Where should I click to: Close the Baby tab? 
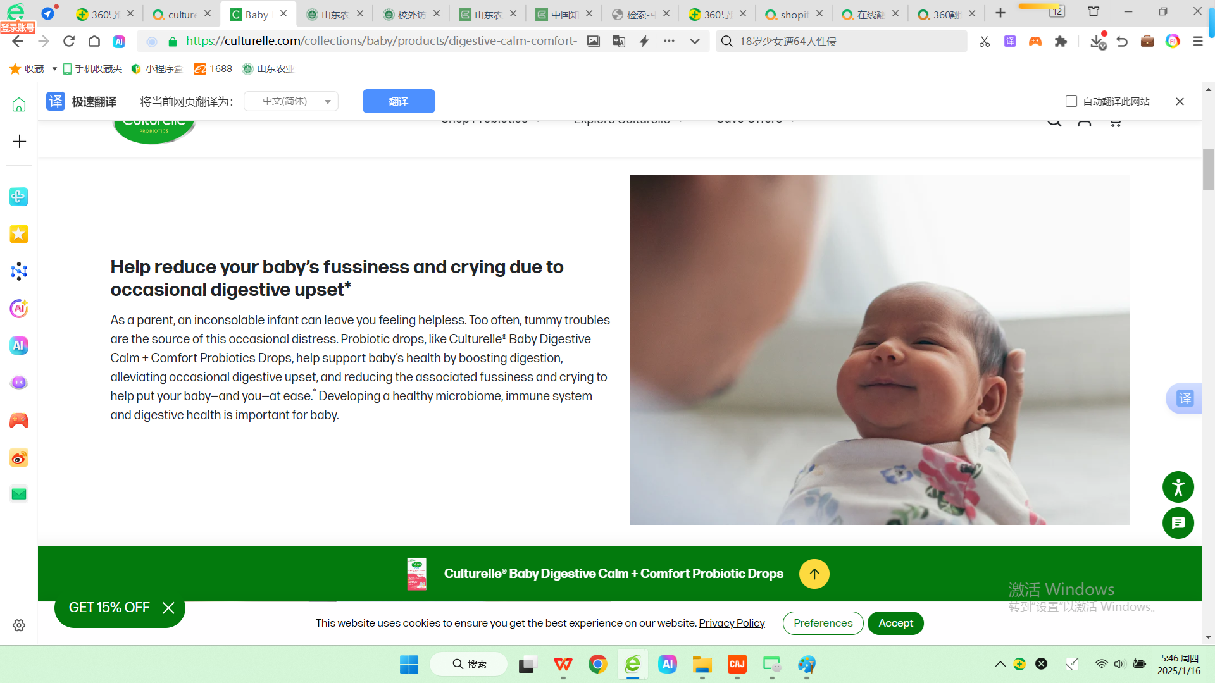[283, 13]
